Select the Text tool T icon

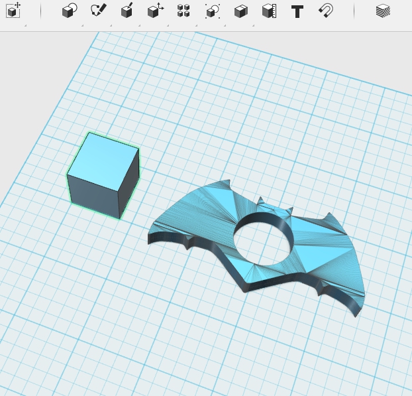click(297, 11)
